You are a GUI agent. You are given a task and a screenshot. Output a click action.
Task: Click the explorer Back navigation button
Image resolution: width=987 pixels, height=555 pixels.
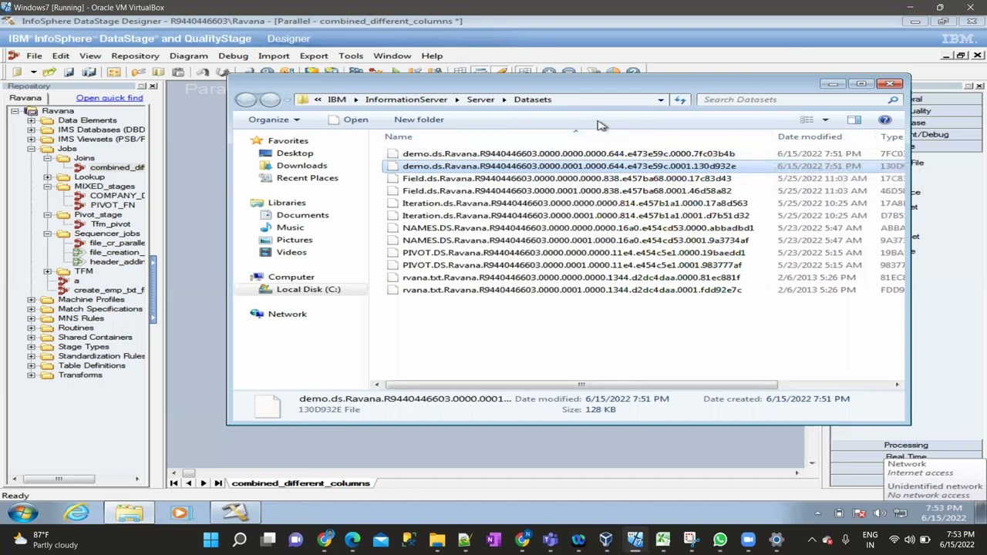point(246,99)
